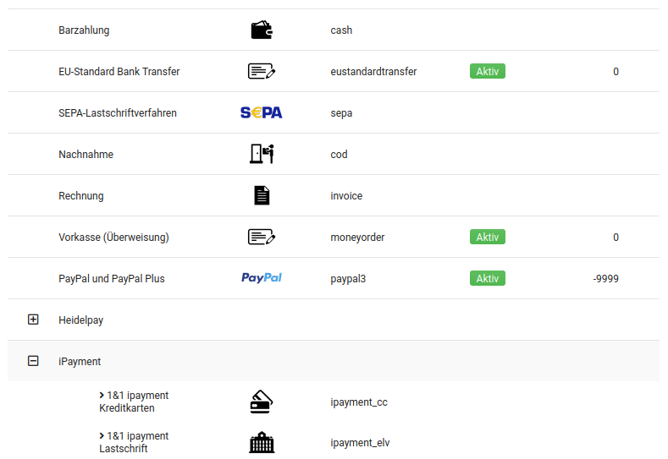Click the ipayment credit card icon

[262, 402]
